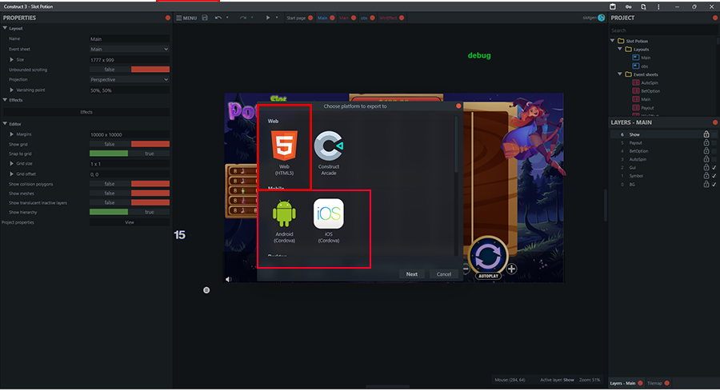Image resolution: width=720 pixels, height=391 pixels.
Task: Toggle visibility checkbox of Gui layer
Action: 714,167
